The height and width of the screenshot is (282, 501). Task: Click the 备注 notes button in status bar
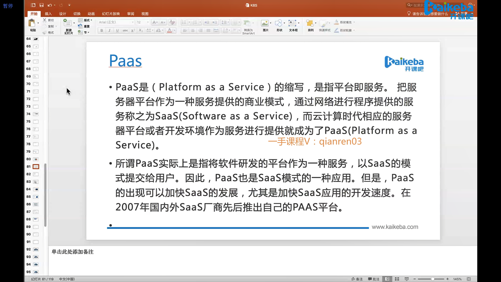tap(357, 279)
